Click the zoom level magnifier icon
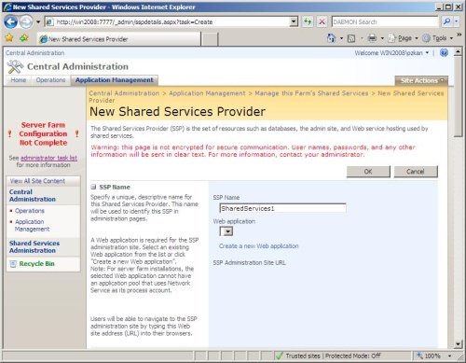Viewport: 466px width, 363px height. (x=419, y=356)
